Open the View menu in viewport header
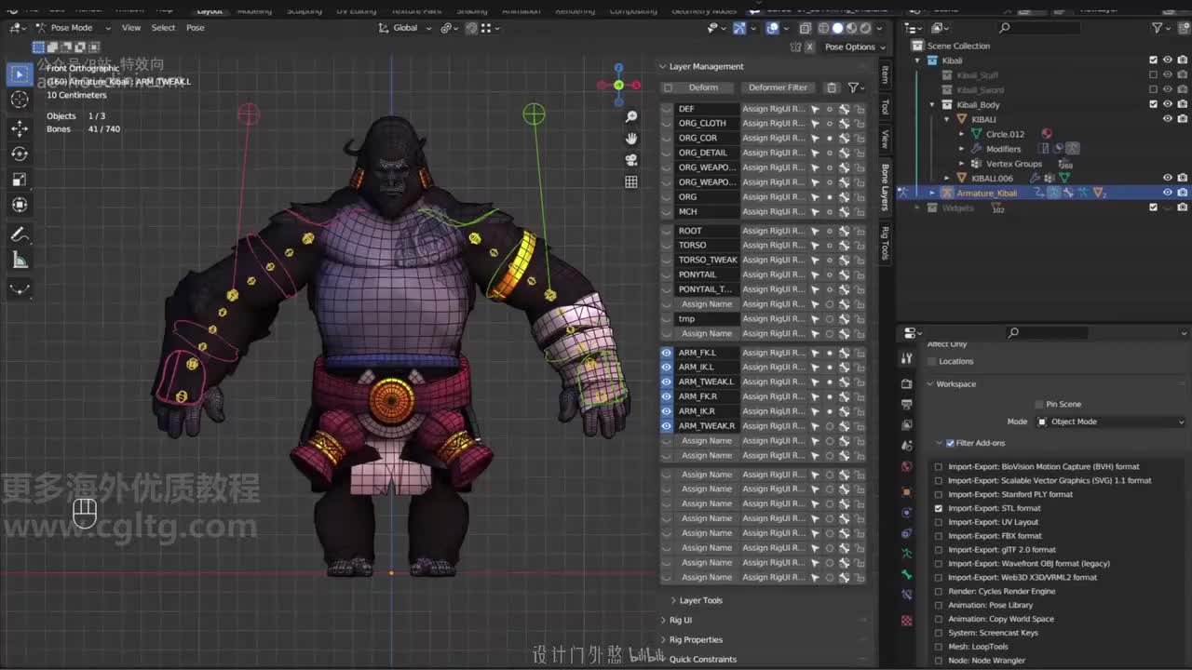This screenshot has width=1192, height=670. click(131, 28)
